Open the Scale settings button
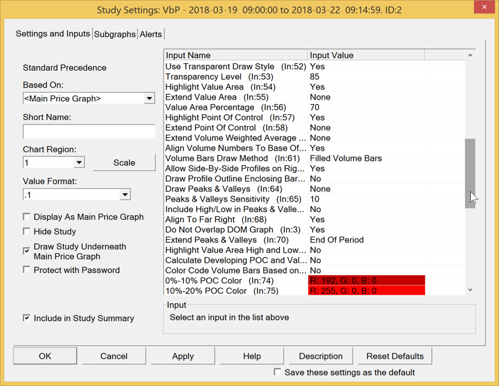The height and width of the screenshot is (386, 499). tap(124, 163)
